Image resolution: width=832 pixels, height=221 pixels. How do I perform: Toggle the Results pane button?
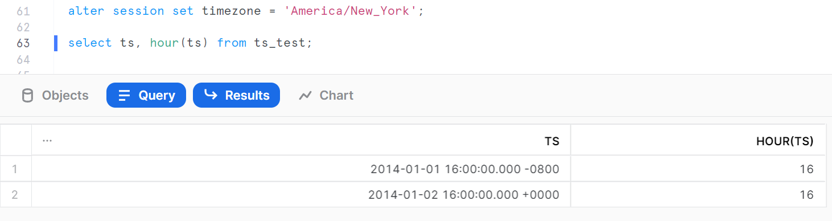(237, 95)
